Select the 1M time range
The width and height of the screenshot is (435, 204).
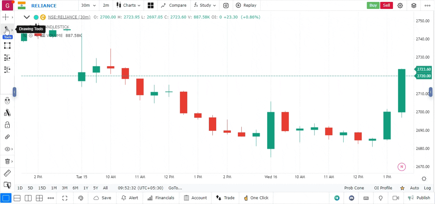[54, 188]
